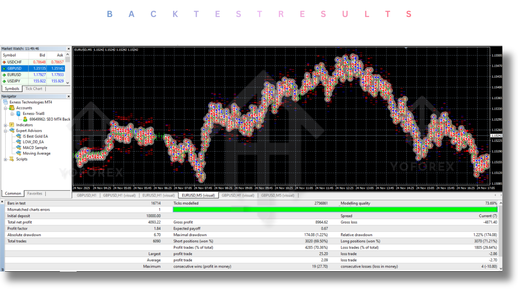Screen dimensions: 518x291
Task: Click the Expert Advisors group icon
Action: point(12,131)
